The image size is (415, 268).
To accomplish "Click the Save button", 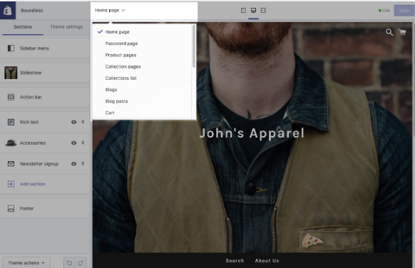I will [404, 10].
